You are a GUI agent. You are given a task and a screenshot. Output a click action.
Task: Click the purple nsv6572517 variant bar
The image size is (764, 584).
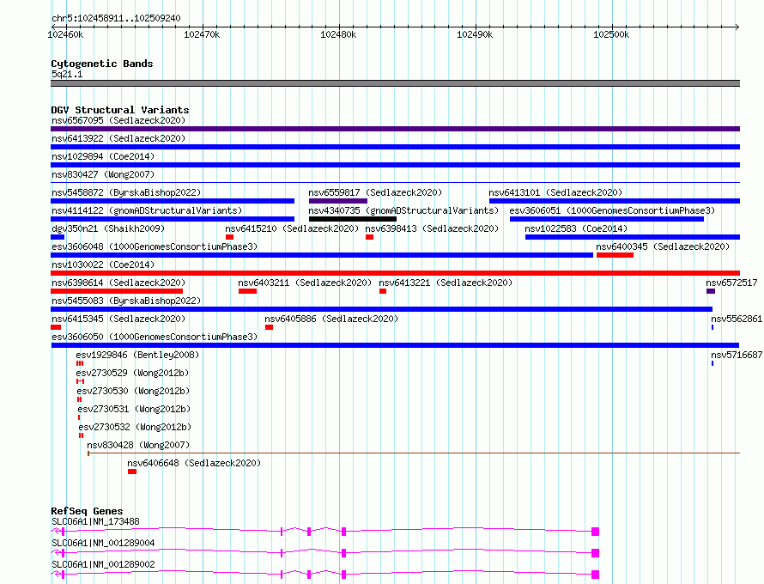coord(711,291)
